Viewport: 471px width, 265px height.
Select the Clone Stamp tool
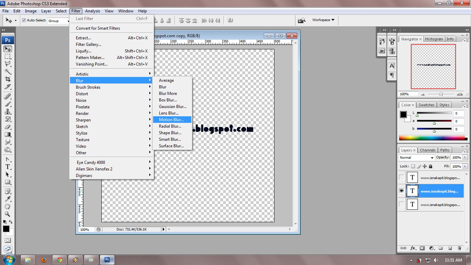[8, 112]
